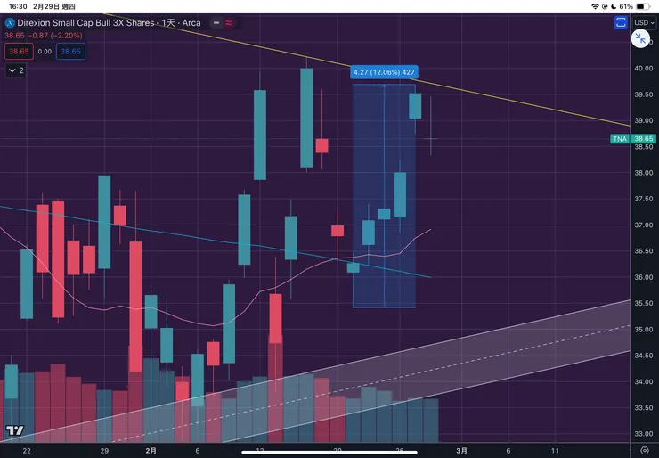Screen dimensions: 659x458
Task: Click the 37.00 price scale label
Action: point(644,225)
